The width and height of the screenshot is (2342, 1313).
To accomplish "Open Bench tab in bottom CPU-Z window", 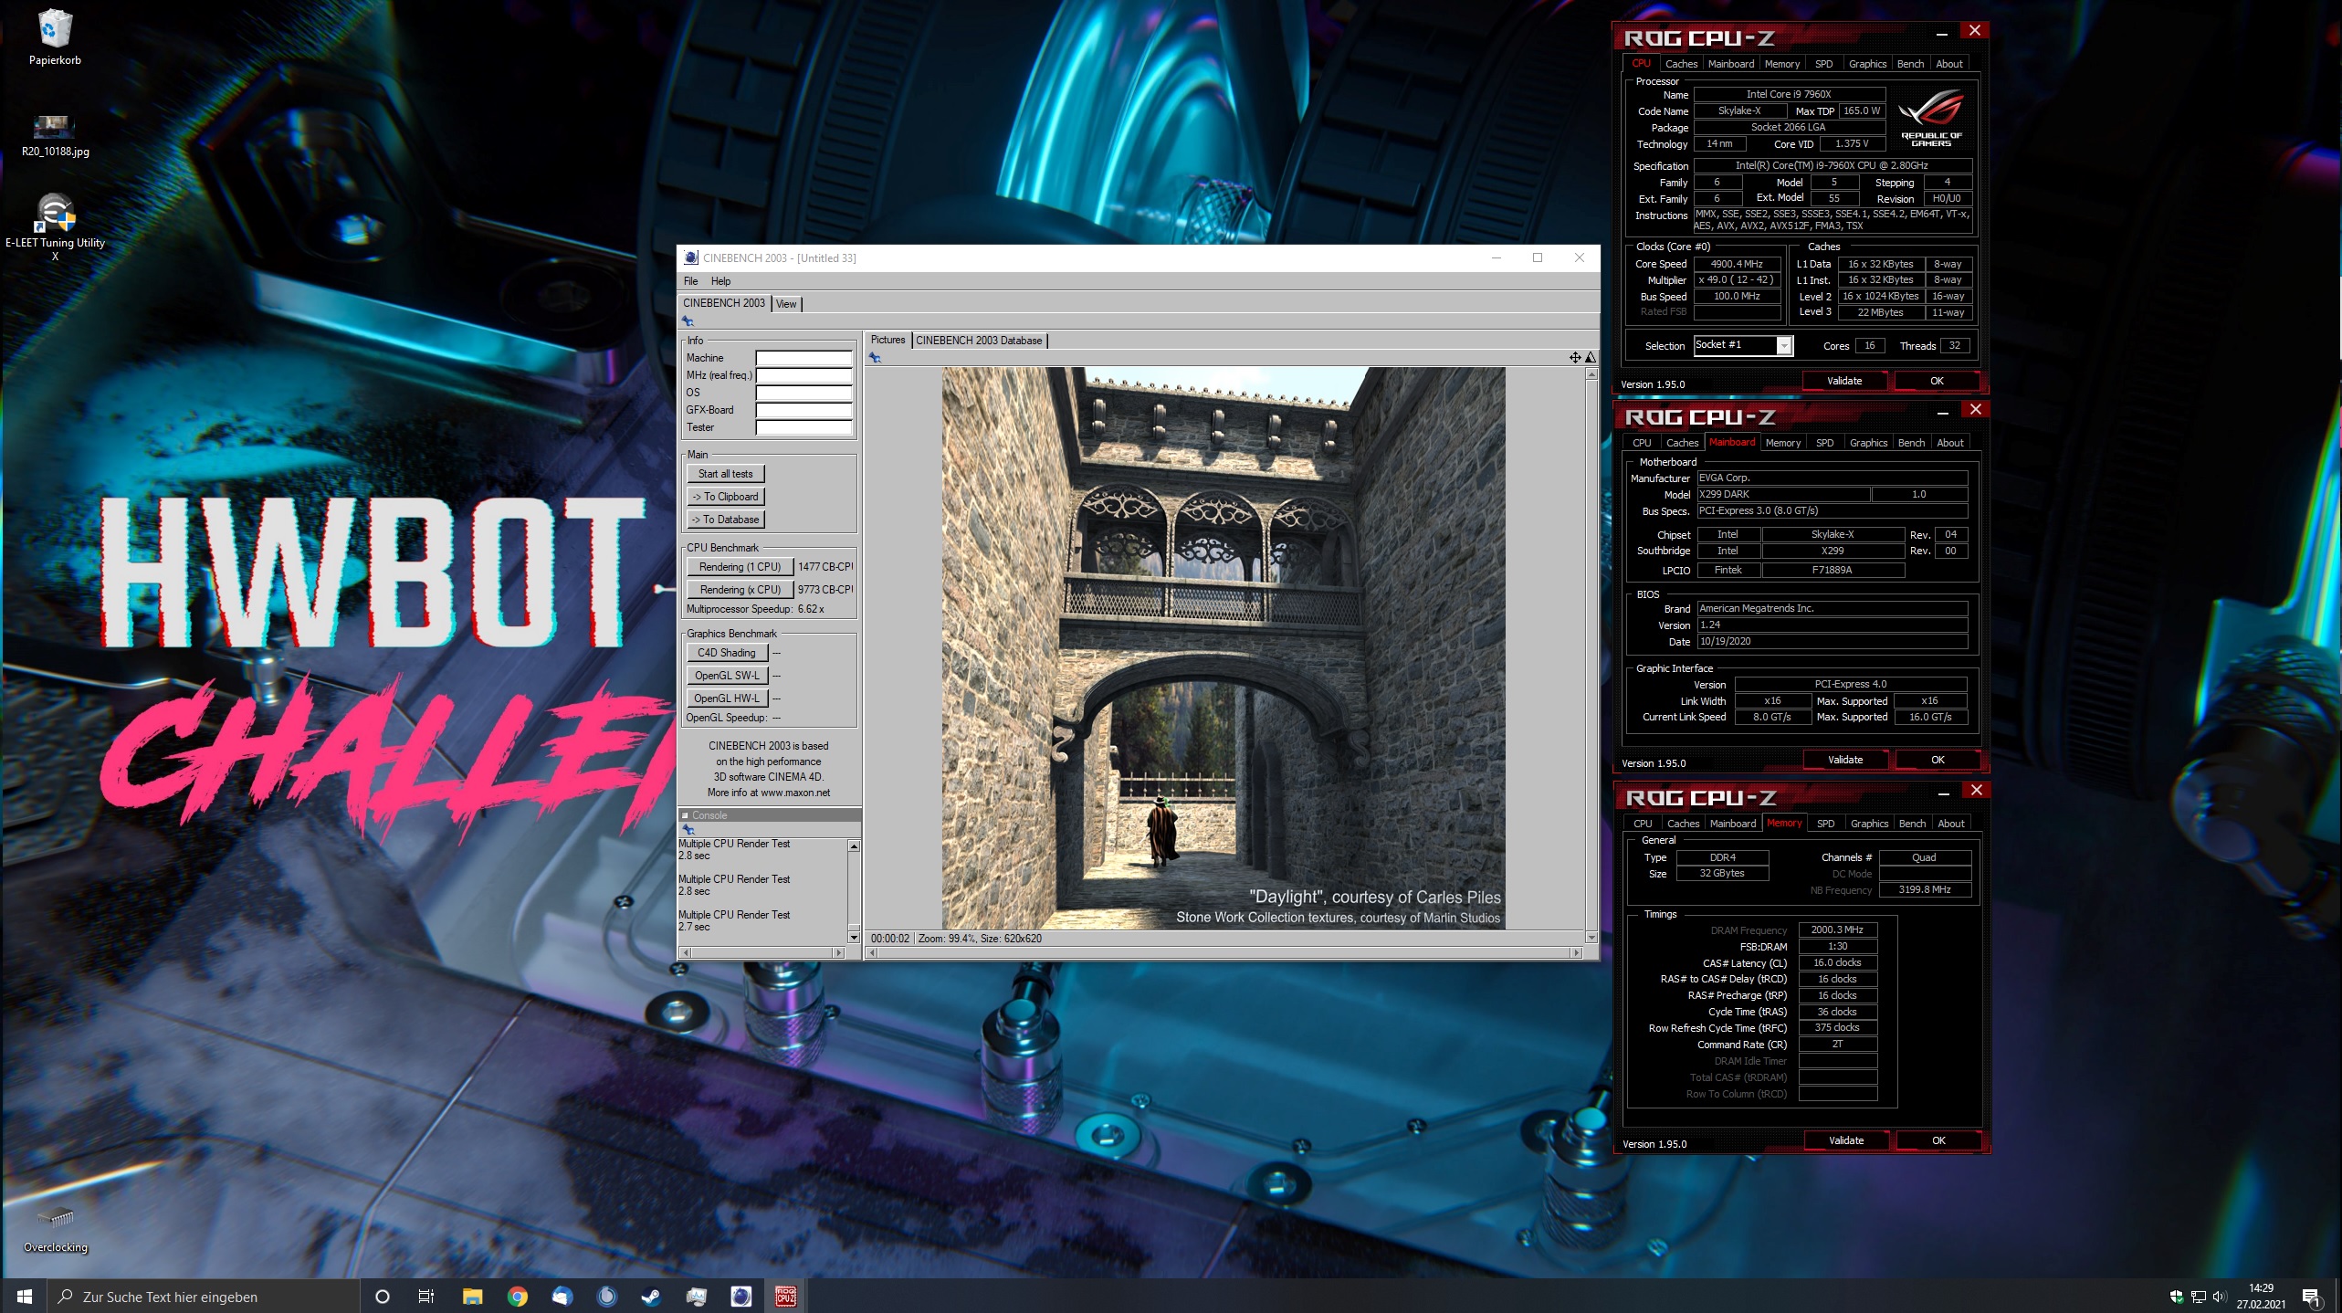I will (1912, 824).
